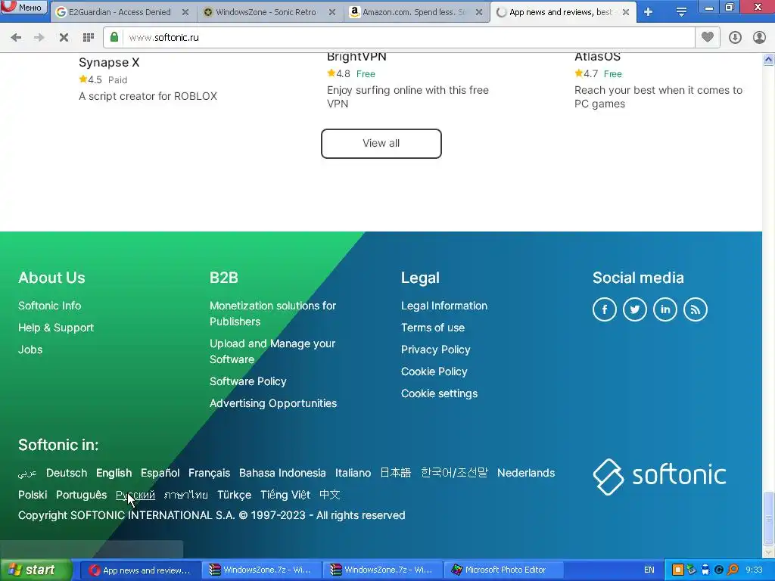Switch to WindowsZone Sonic Retro tab

tap(266, 12)
